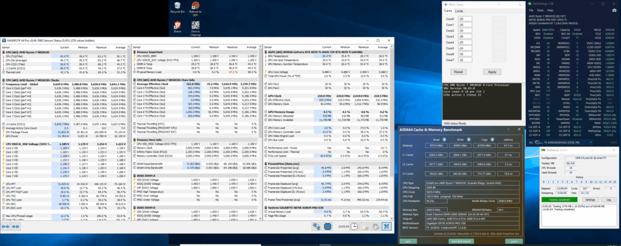Screen dimensions: 621x246
Task: Click the Core4 offset field in PBO2 Tuner
Action: [466, 42]
